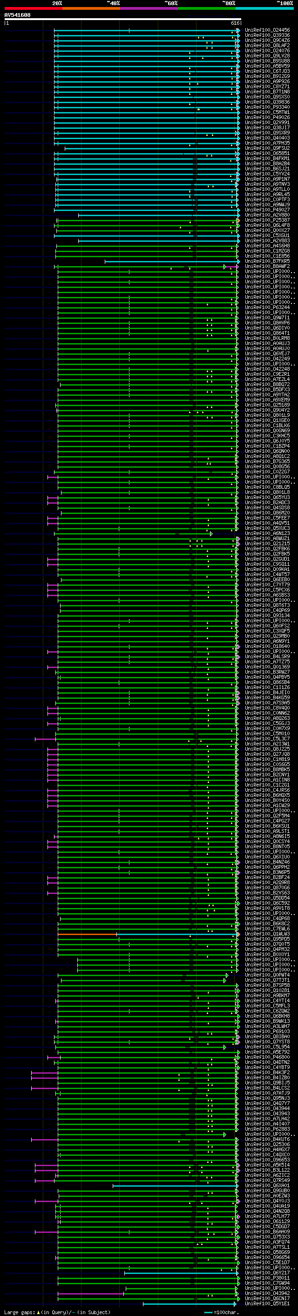Select hit label UniRef100_Q0PWT4
Viewport: 298px width, 1316px height.
point(267,975)
